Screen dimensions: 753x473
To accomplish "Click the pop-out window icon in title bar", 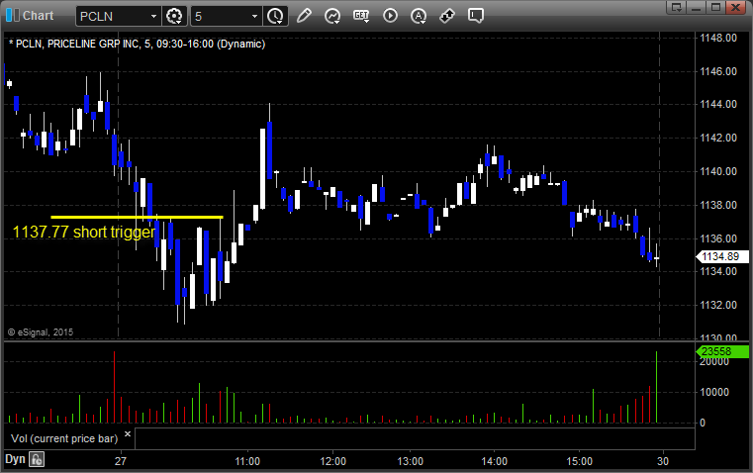I will point(677,7).
